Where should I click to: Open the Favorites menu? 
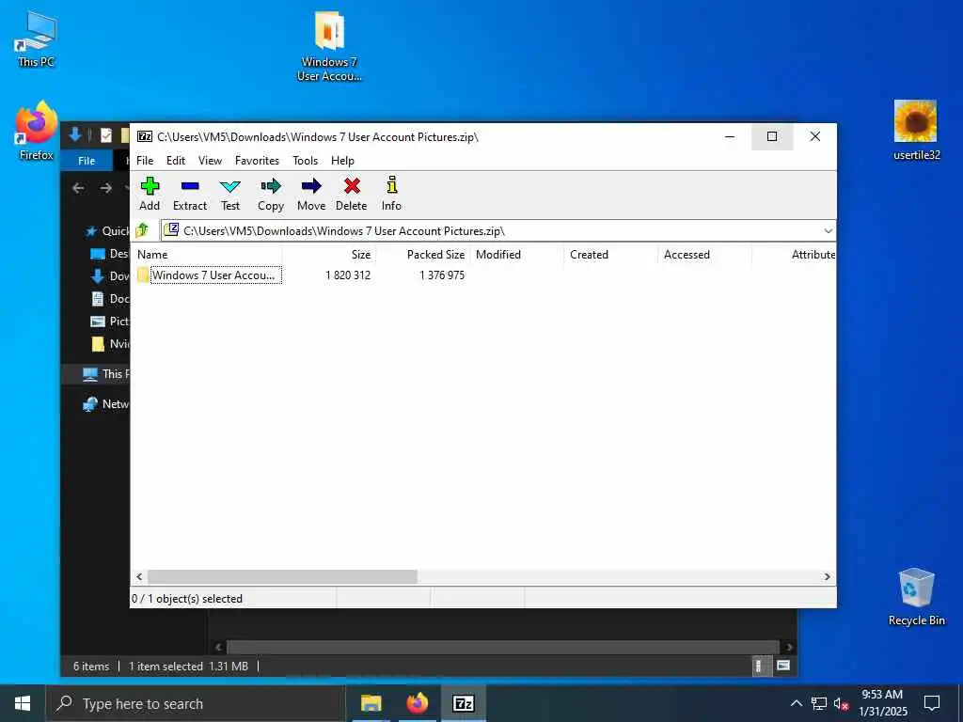[x=257, y=160]
